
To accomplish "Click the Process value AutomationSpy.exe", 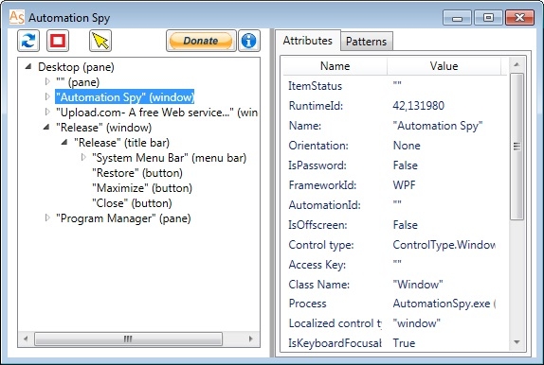I will [444, 304].
